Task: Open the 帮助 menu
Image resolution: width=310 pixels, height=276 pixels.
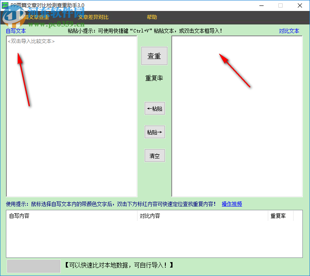Action: click(x=152, y=17)
